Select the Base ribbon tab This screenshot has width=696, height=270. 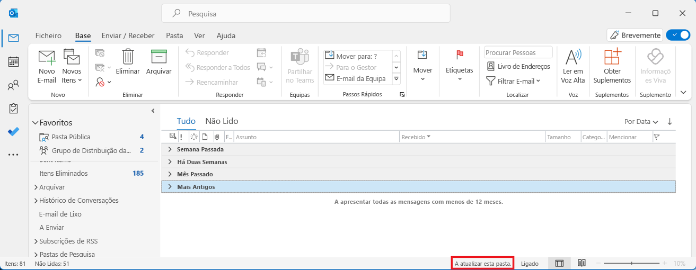point(83,35)
